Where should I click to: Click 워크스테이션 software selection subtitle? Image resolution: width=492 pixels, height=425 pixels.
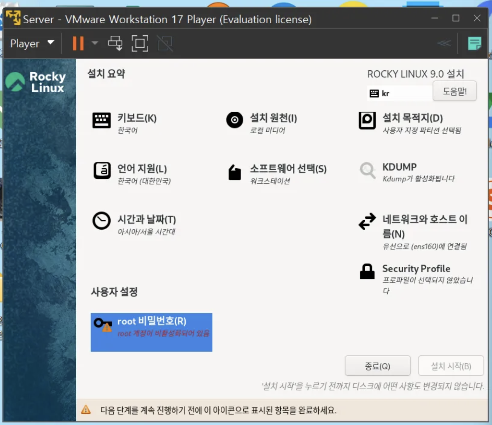click(x=270, y=181)
